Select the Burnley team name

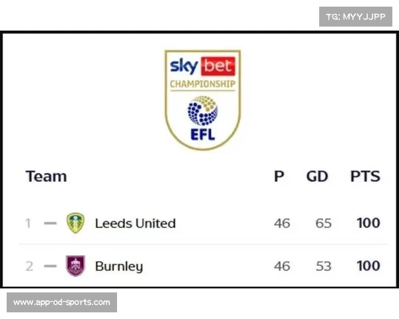[x=119, y=266]
